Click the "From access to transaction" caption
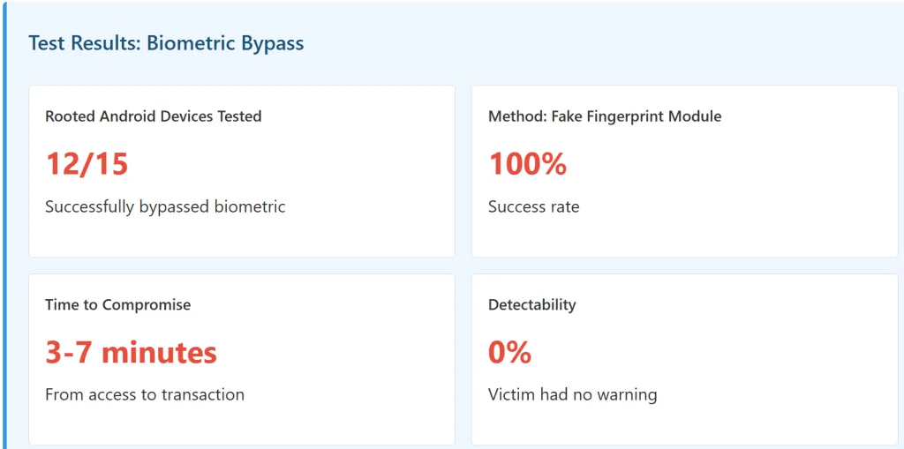Screen dimensions: 904x449 pyautogui.click(x=145, y=395)
